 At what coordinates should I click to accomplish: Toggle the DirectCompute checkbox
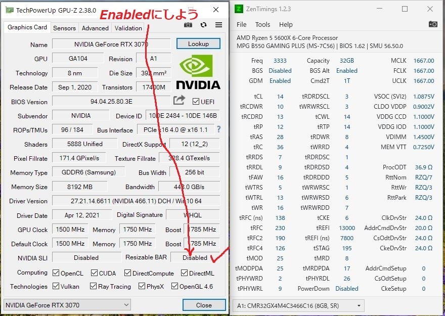pyautogui.click(x=128, y=273)
